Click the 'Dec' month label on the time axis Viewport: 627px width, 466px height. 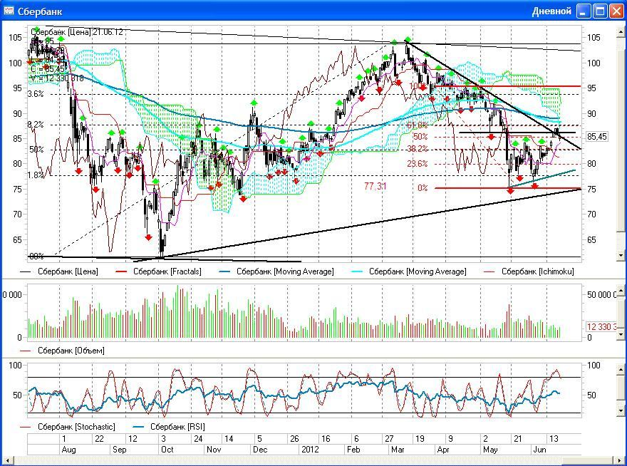click(260, 449)
